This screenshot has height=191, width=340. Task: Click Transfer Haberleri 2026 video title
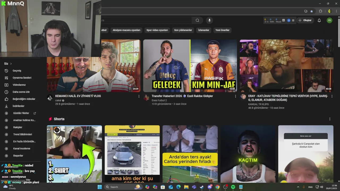coord(182,96)
